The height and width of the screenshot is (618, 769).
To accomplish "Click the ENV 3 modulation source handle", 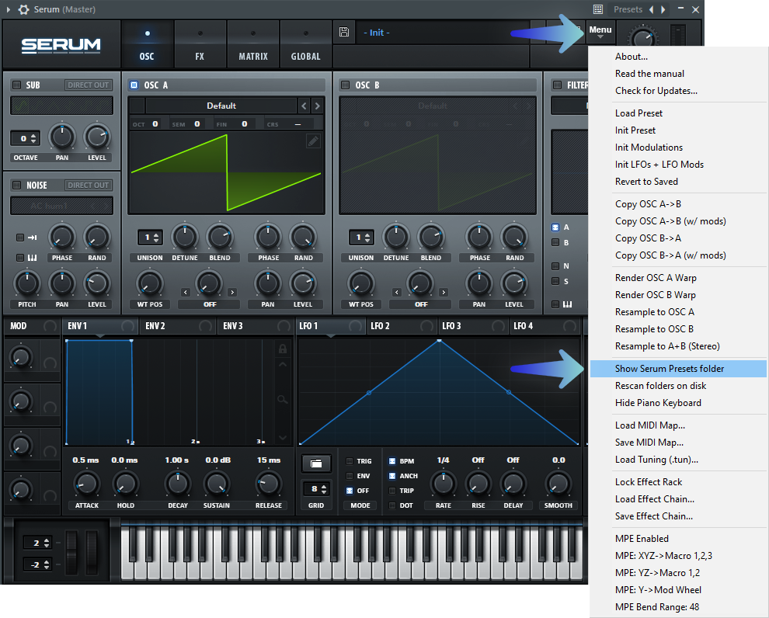I will point(284,326).
